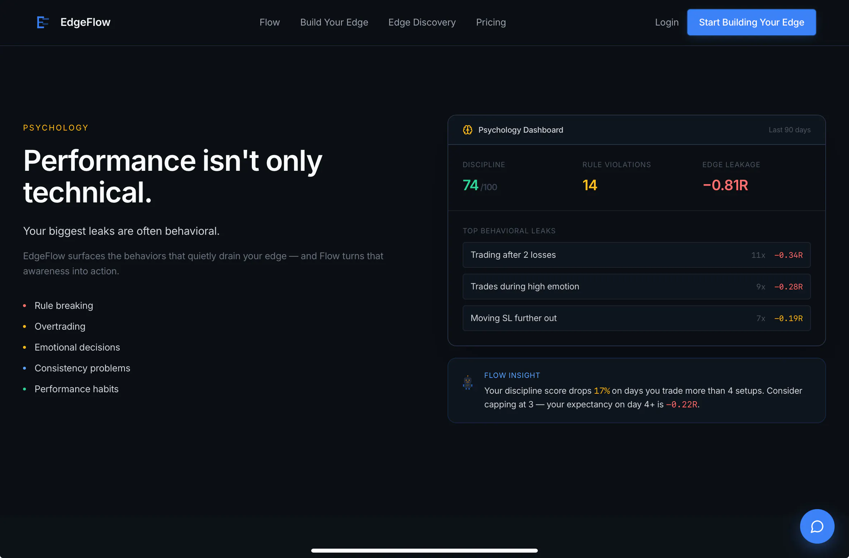This screenshot has width=849, height=558.
Task: Click the brain icon in Psychology Dashboard
Action: pos(468,130)
